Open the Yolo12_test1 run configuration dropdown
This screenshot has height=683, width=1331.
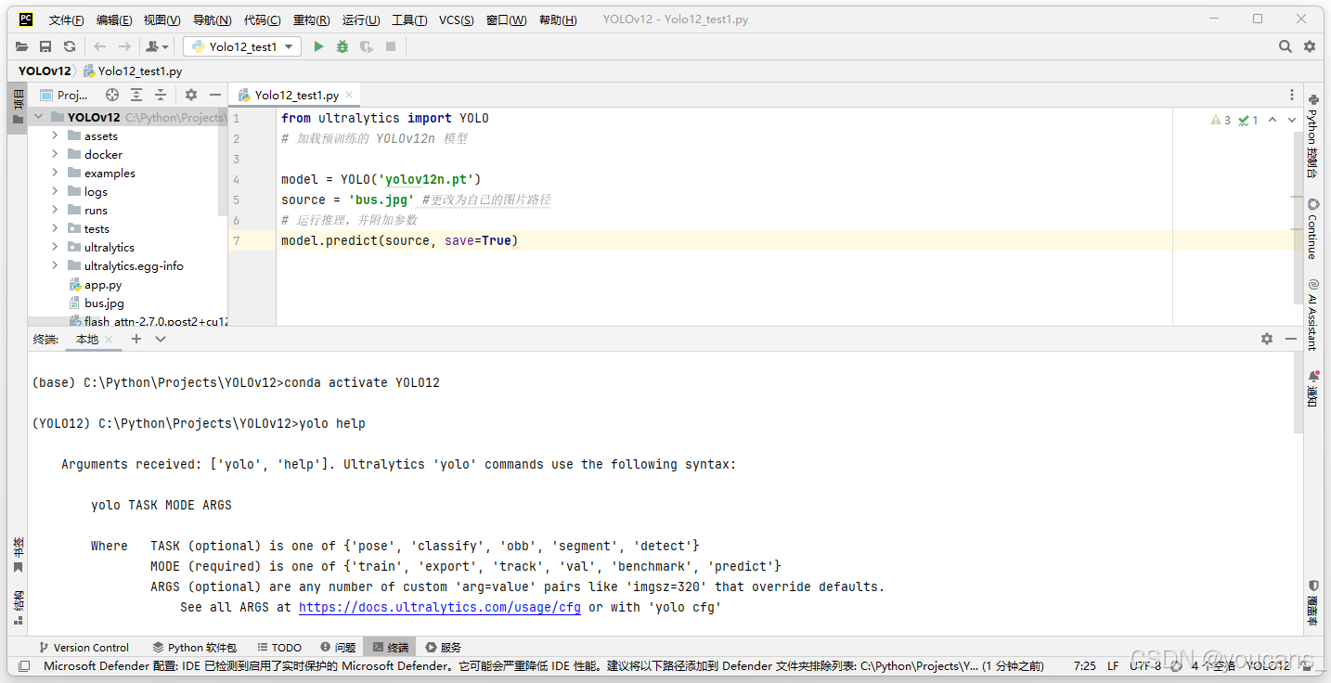tap(242, 46)
